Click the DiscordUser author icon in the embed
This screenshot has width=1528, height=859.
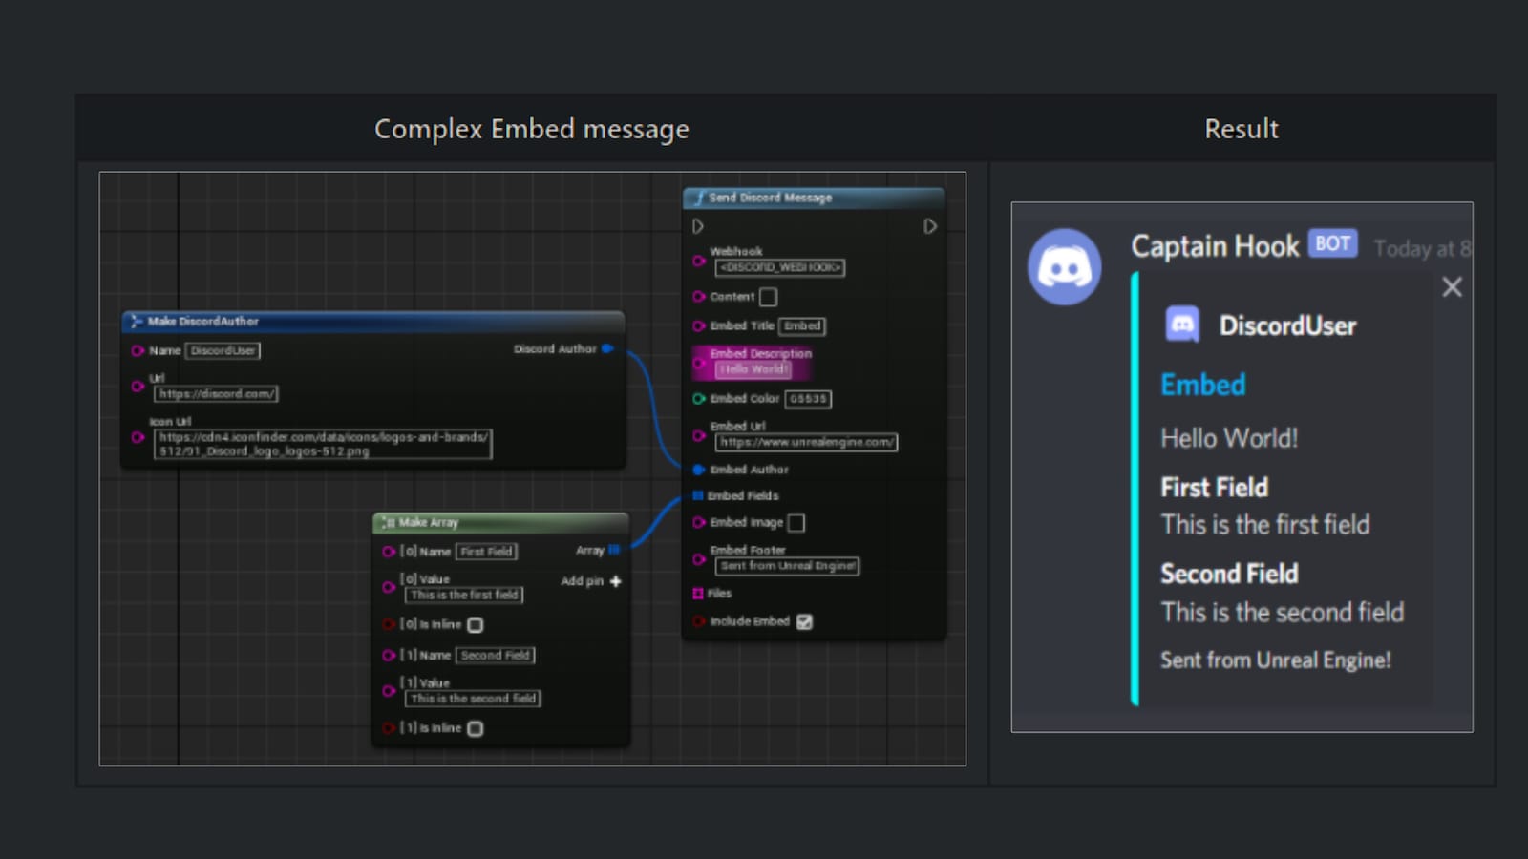pyautogui.click(x=1184, y=325)
